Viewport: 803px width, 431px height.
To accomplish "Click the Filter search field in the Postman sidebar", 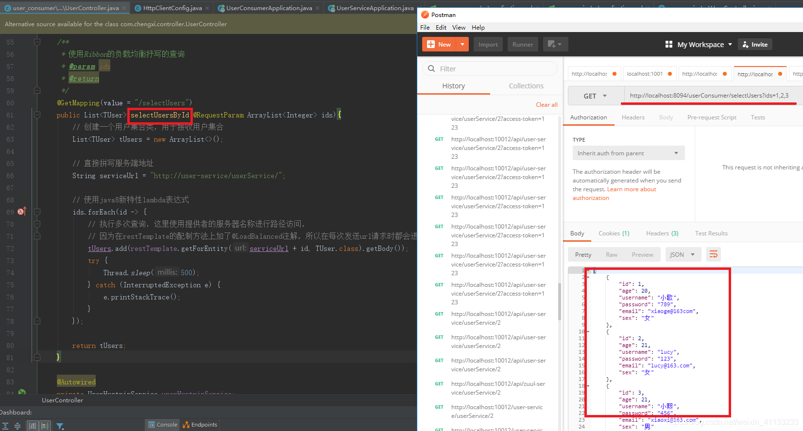I will pos(490,68).
